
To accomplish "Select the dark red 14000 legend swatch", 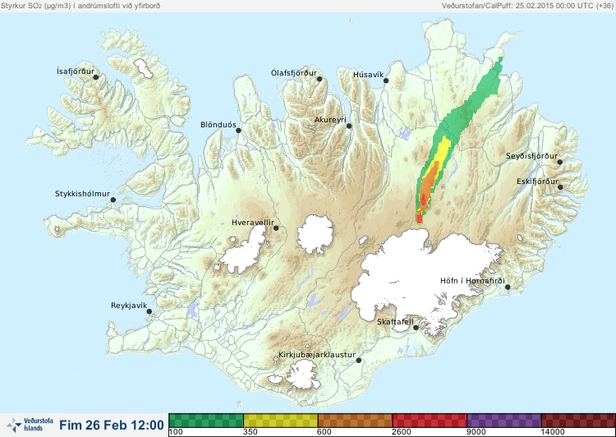I will click(x=578, y=421).
